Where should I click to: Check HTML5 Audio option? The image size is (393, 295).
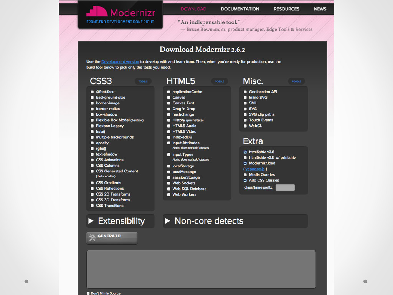169,126
